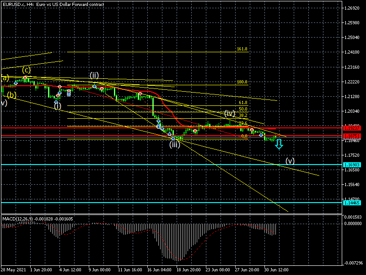Click the 61.8 Fibonacci level label

pos(243,103)
